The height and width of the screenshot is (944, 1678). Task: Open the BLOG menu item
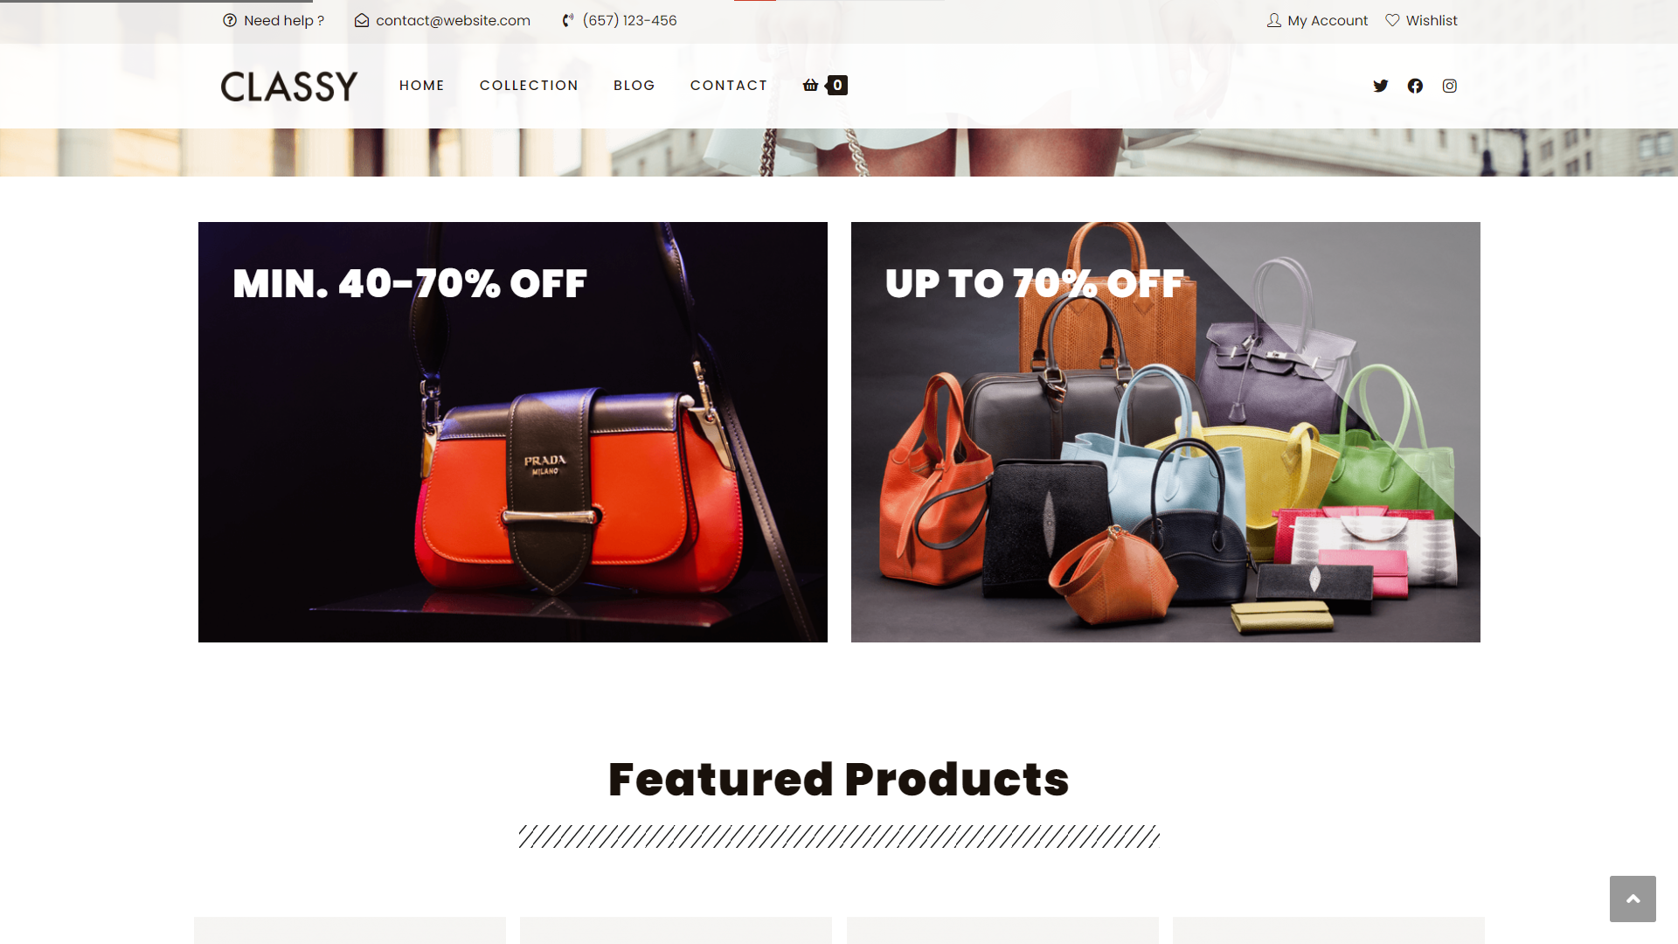(634, 86)
